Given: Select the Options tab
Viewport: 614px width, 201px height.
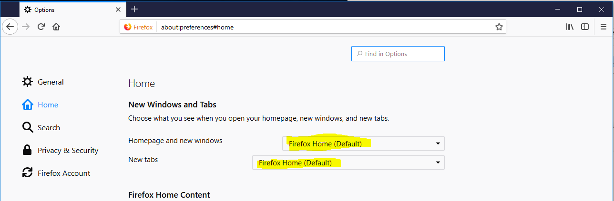Looking at the screenshot, I should click(x=67, y=10).
